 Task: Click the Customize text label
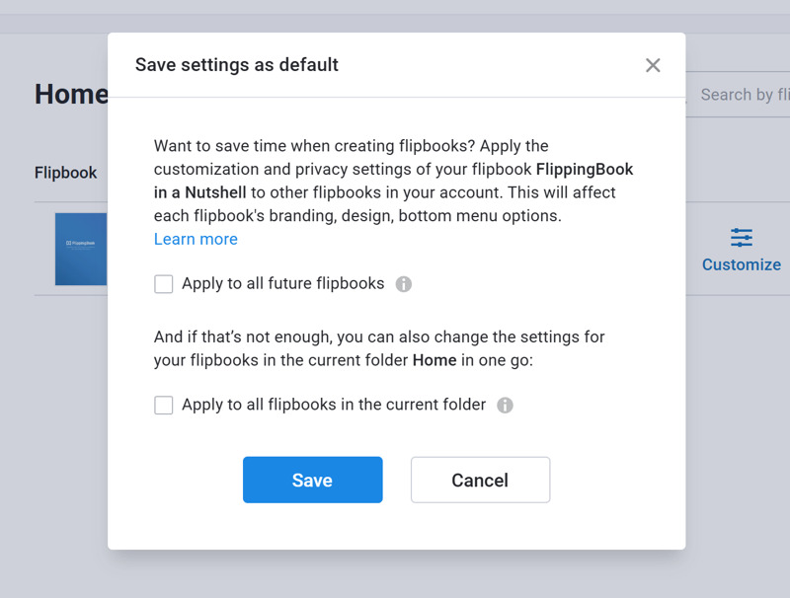tap(742, 264)
